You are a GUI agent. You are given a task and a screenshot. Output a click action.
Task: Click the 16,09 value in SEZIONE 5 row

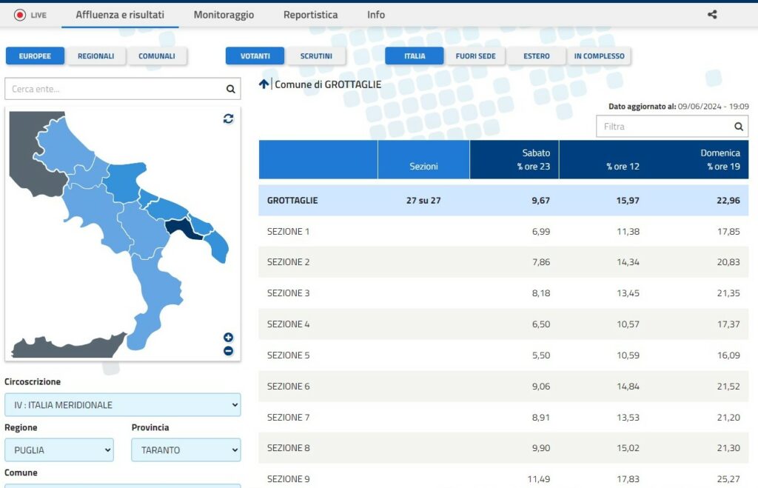(x=728, y=355)
